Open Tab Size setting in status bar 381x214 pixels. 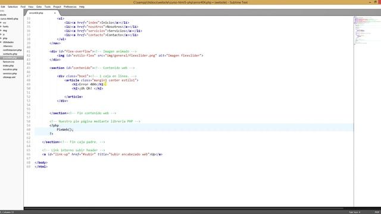pos(355,212)
